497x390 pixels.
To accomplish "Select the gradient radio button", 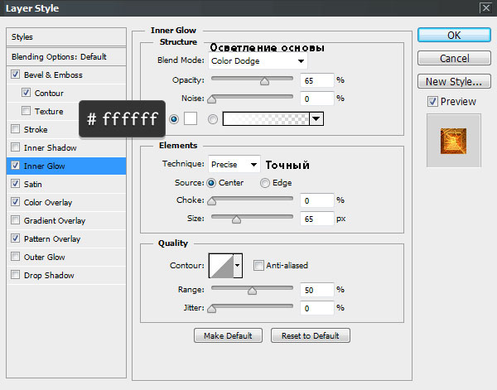I will pos(213,119).
